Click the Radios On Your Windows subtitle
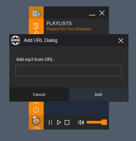This screenshot has height=141, width=136. pyautogui.click(x=69, y=29)
